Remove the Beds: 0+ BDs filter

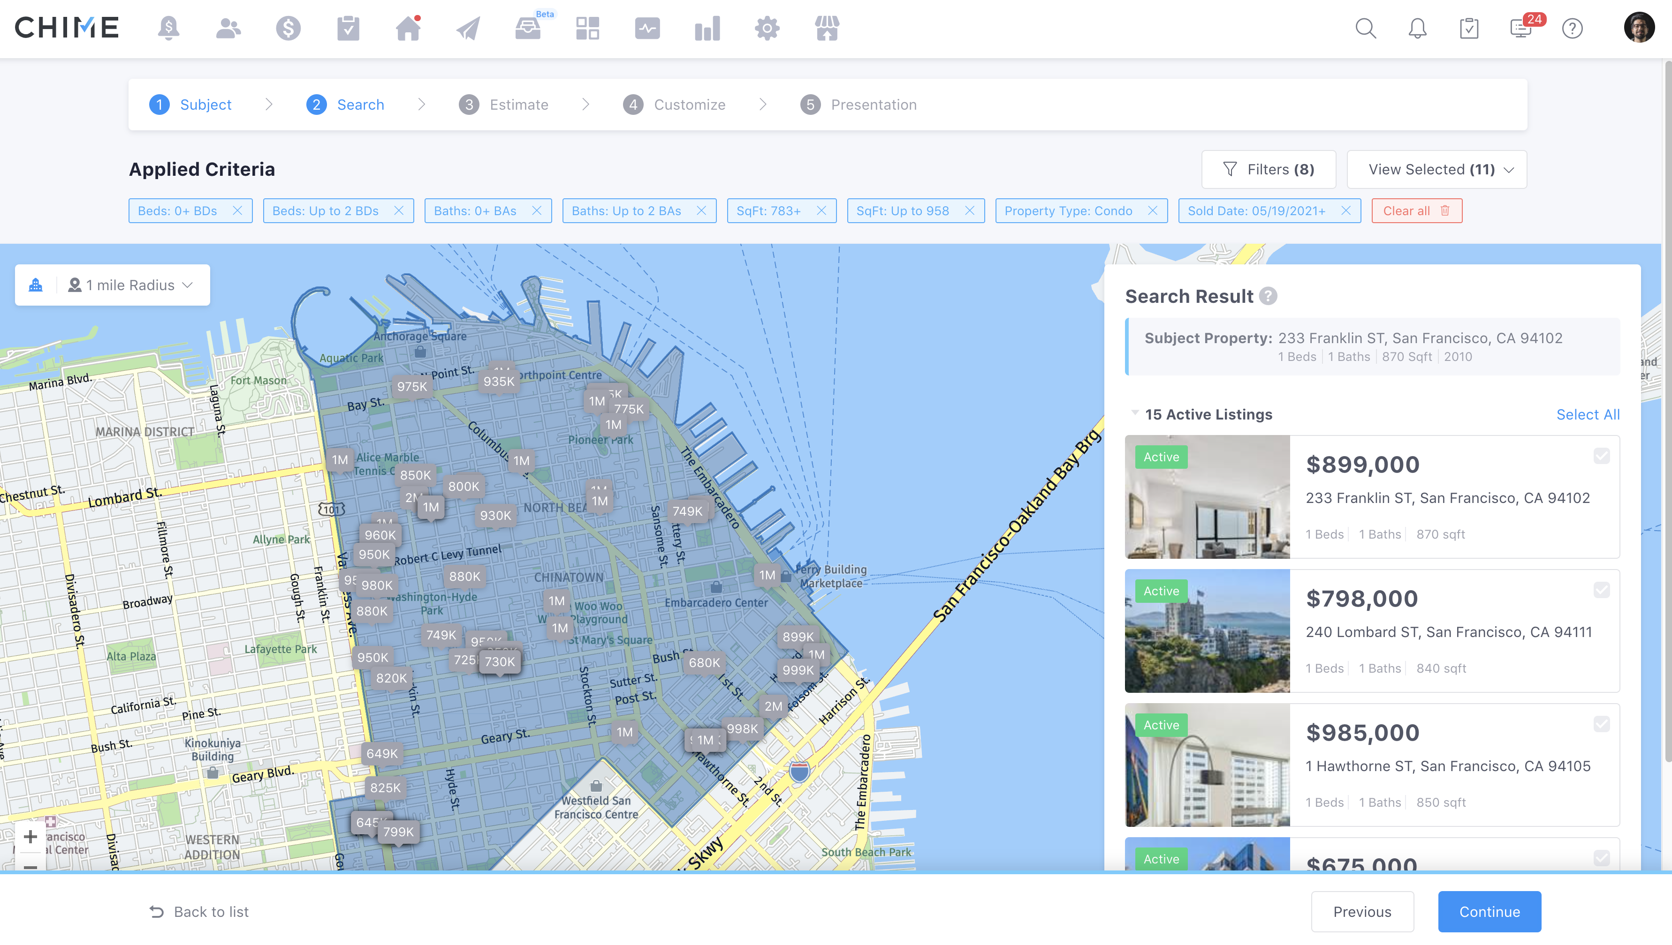(237, 211)
